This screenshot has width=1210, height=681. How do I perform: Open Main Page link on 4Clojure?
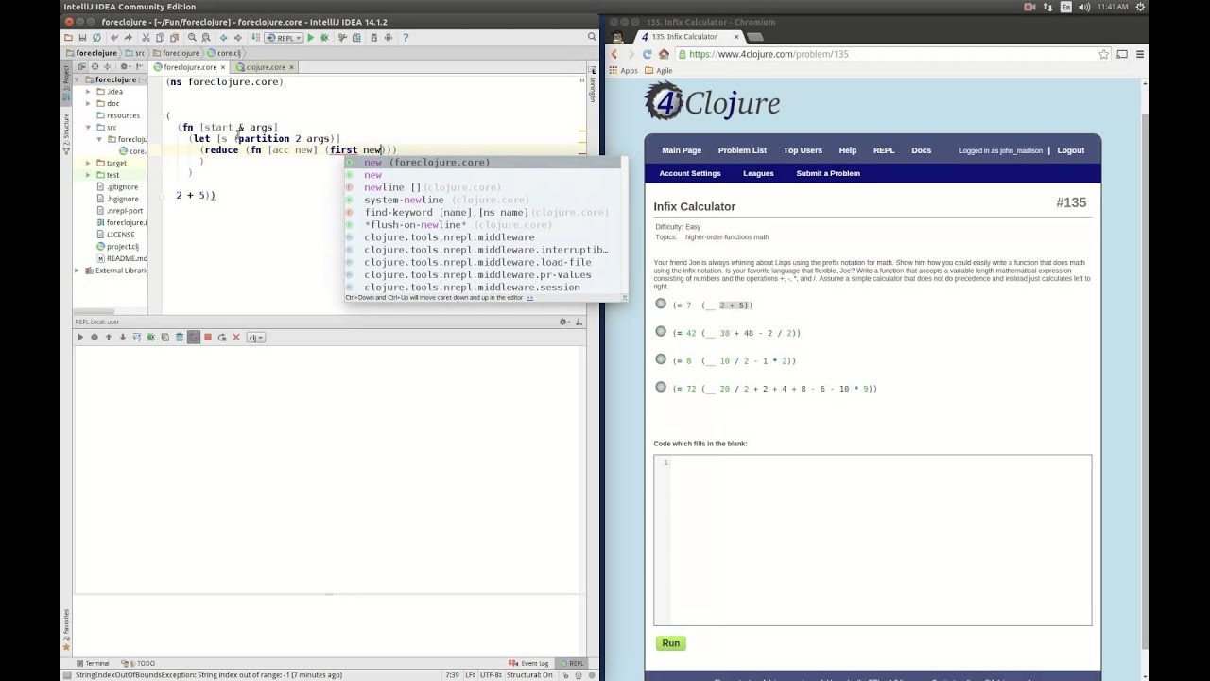[x=682, y=150]
